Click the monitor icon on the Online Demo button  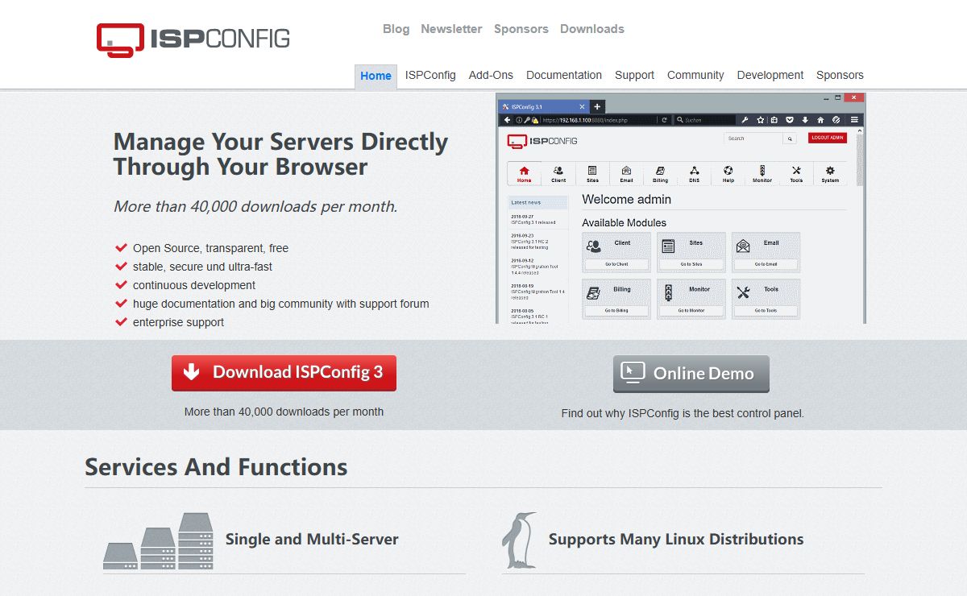pos(633,373)
